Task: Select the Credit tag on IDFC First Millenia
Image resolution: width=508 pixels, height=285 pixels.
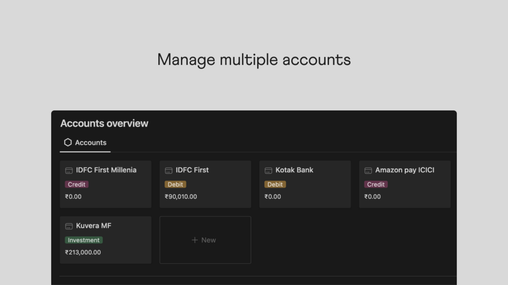Action: [x=76, y=184]
